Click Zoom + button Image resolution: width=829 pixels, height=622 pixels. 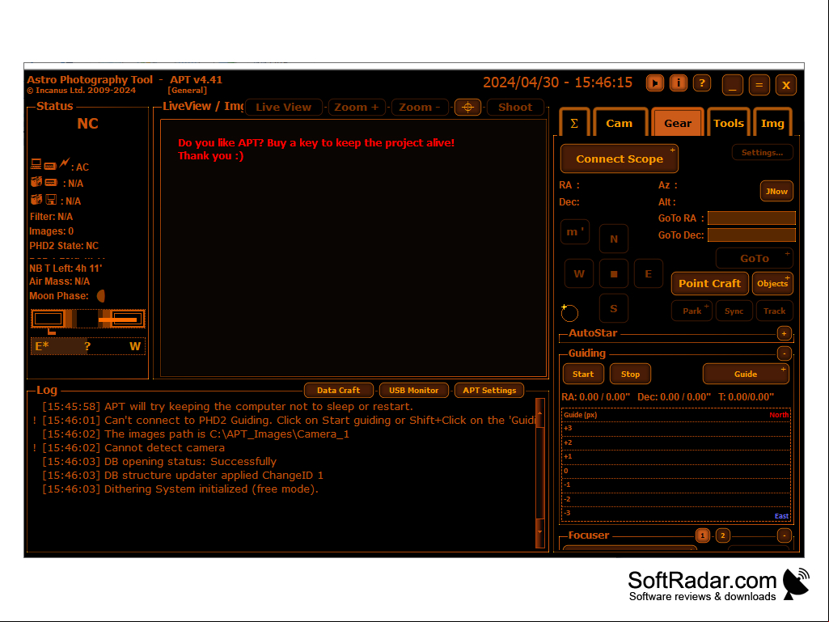357,108
